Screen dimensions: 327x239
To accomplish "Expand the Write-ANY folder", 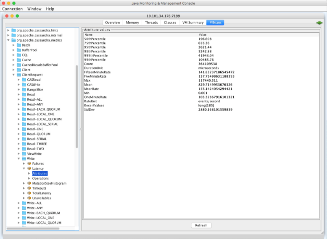I will (x=19, y=208).
